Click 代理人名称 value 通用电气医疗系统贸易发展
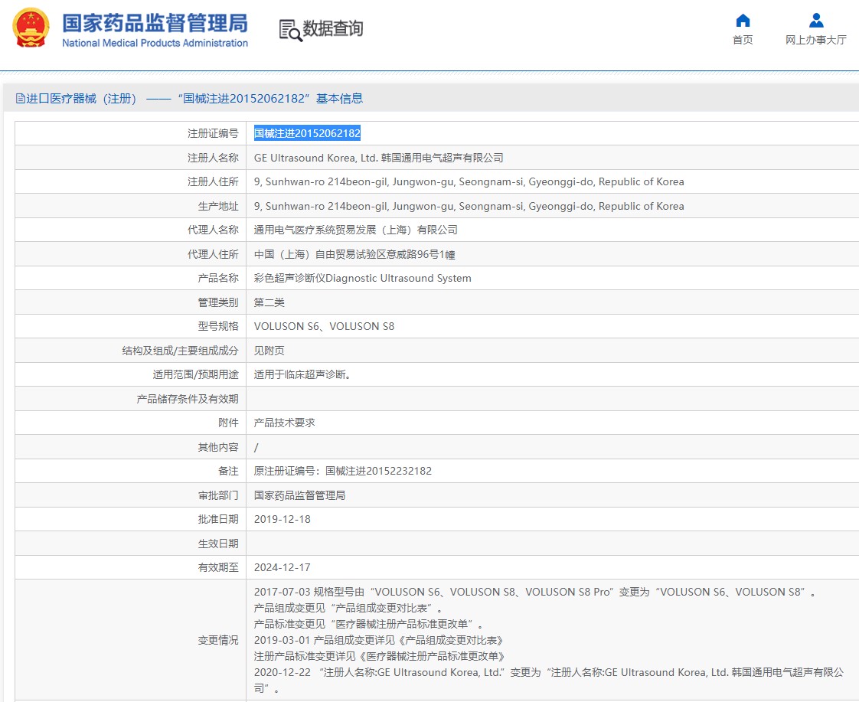Image resolution: width=859 pixels, height=702 pixels. click(x=356, y=230)
